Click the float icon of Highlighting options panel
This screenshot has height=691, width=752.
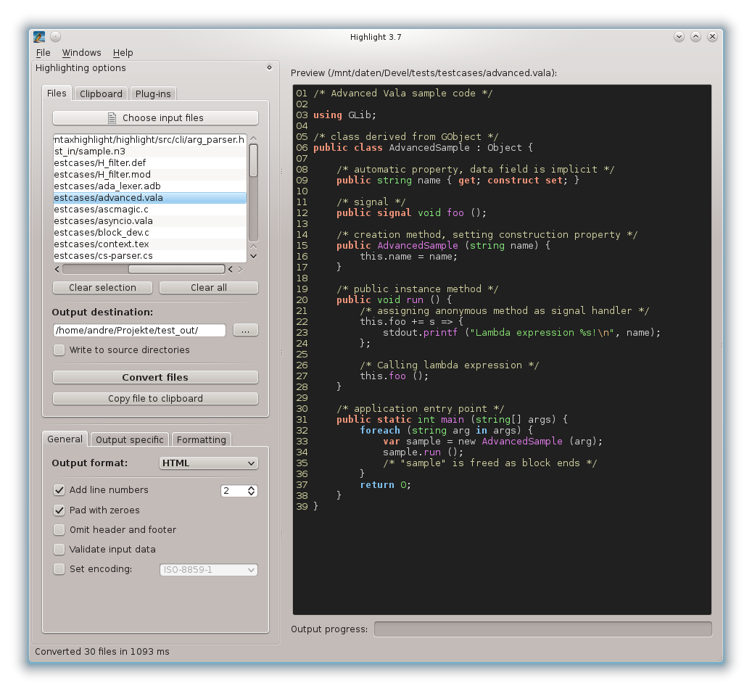coord(270,67)
